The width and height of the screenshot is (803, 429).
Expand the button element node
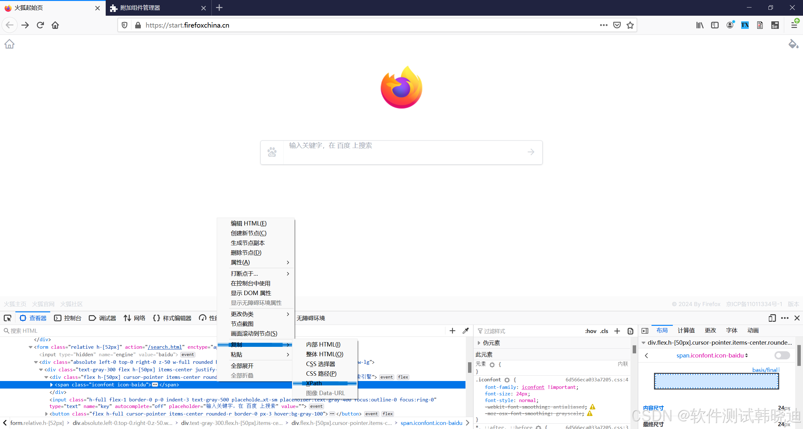click(46, 414)
